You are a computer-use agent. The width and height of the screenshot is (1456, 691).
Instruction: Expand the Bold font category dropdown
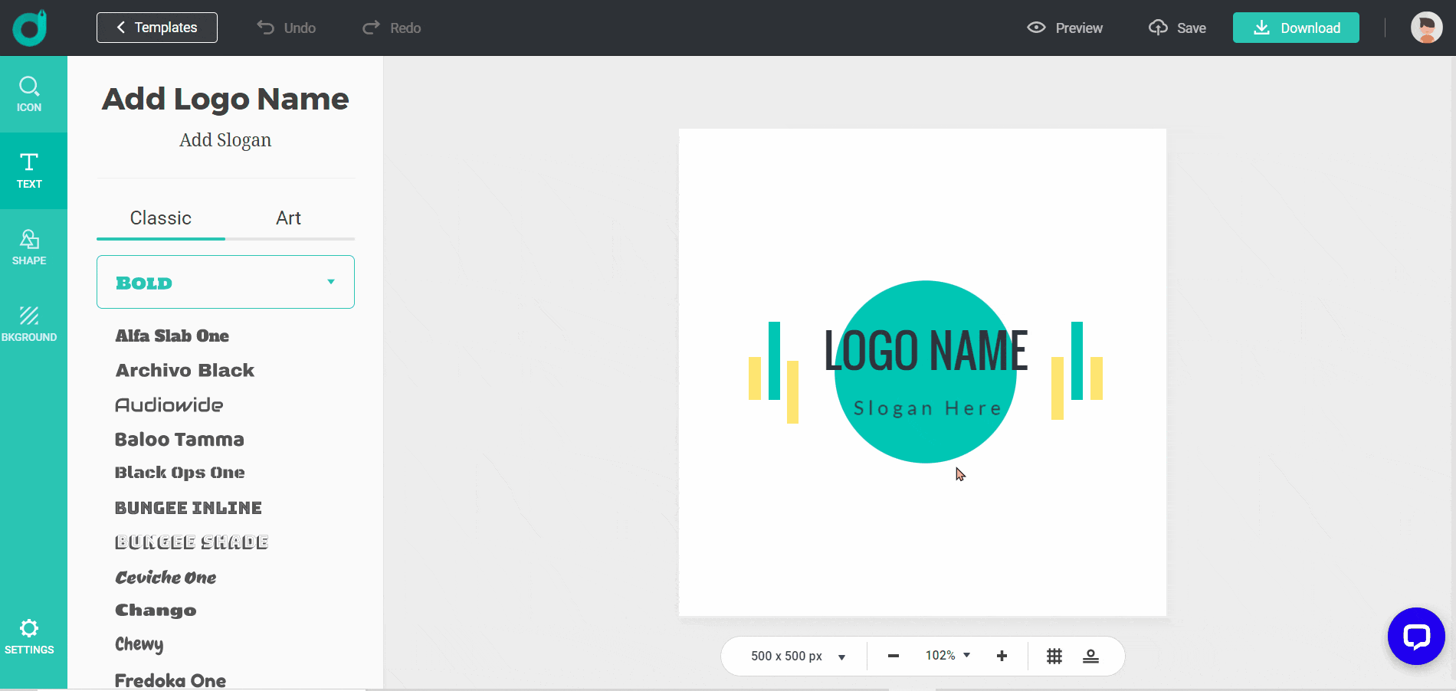(x=225, y=282)
